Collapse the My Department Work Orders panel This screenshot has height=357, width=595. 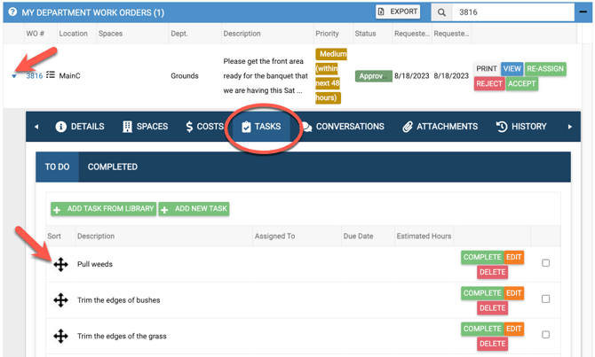point(583,12)
